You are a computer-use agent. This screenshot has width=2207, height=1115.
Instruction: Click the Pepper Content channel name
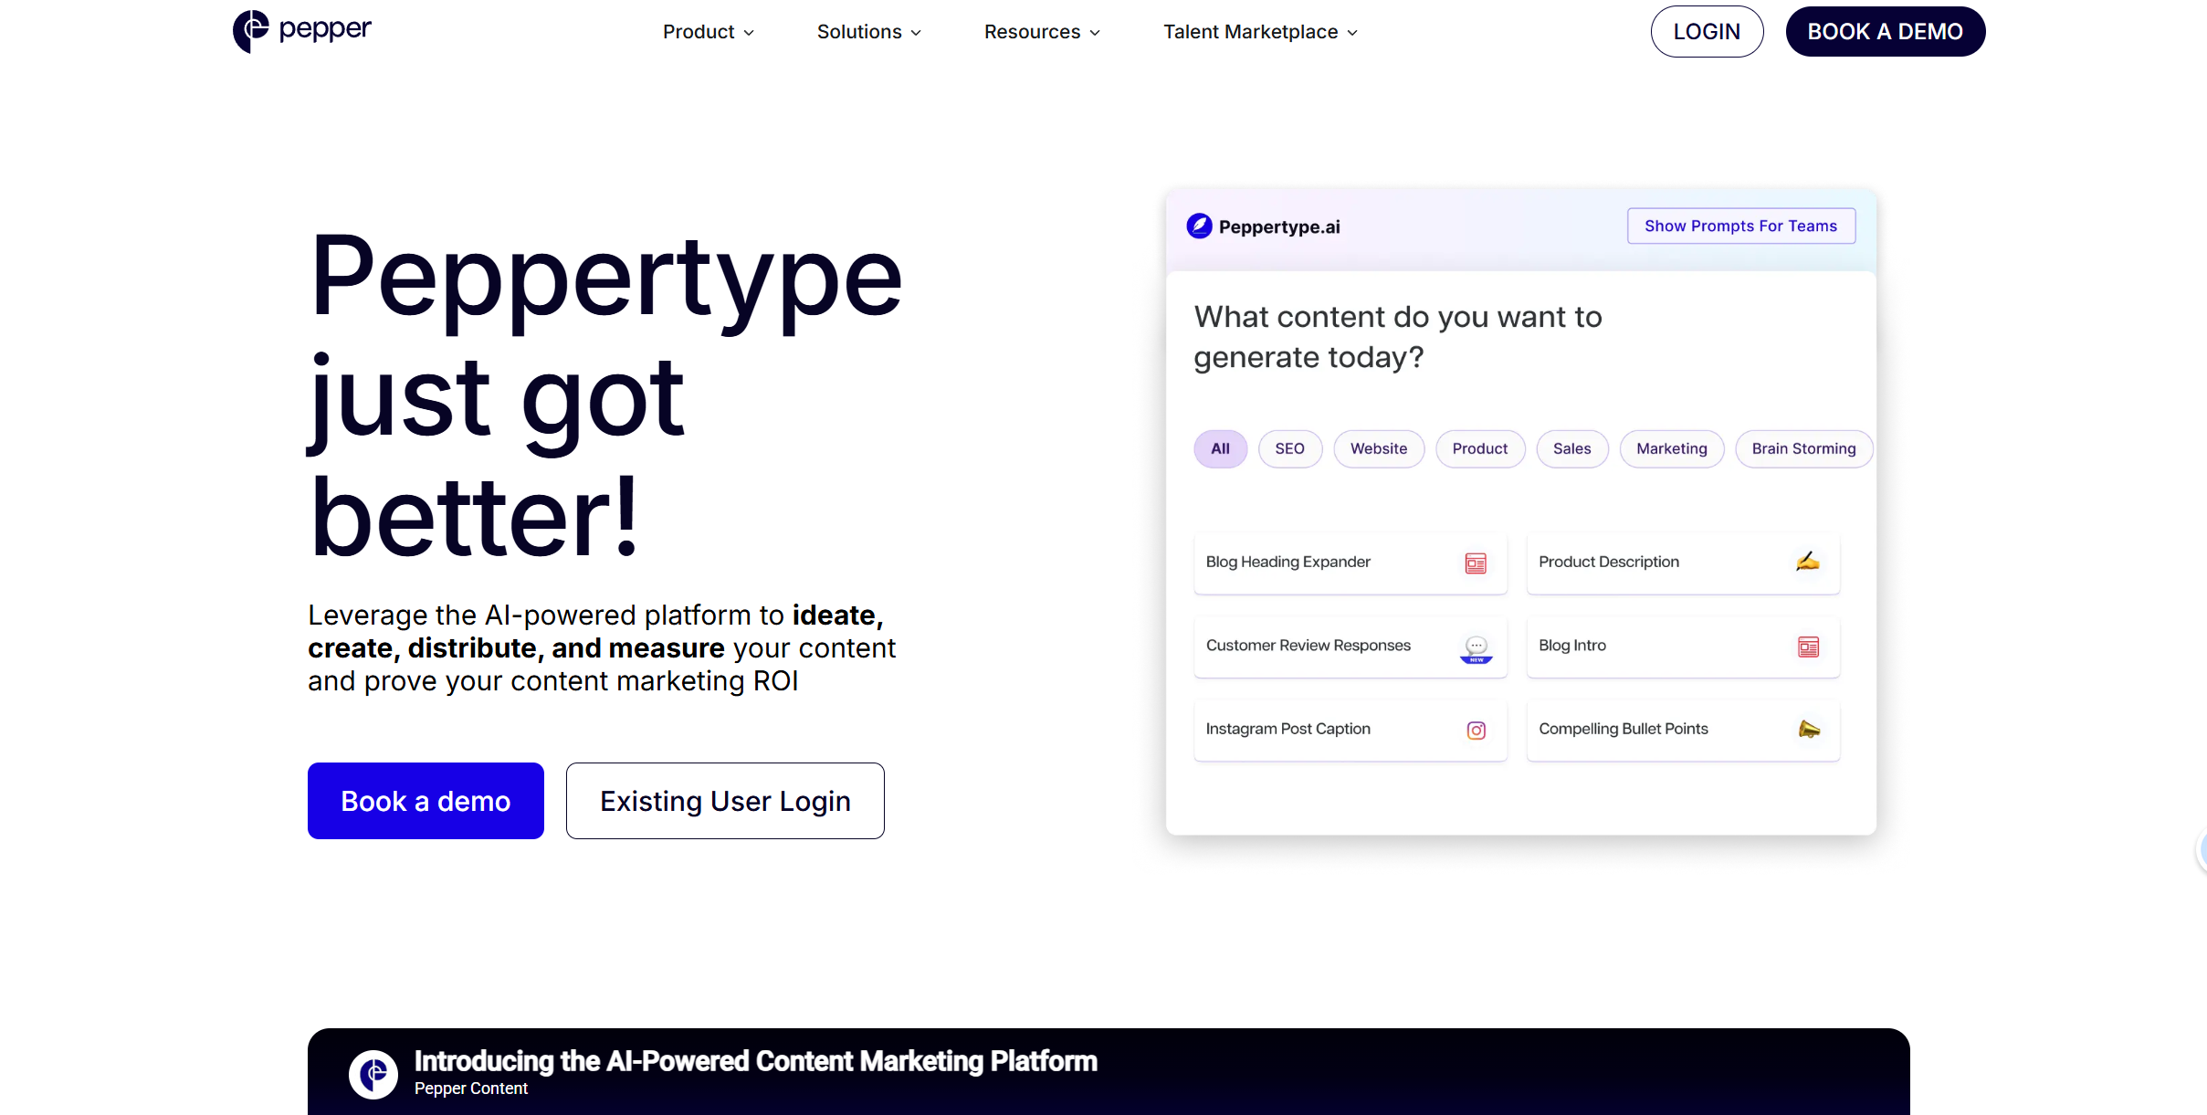pyautogui.click(x=471, y=1089)
